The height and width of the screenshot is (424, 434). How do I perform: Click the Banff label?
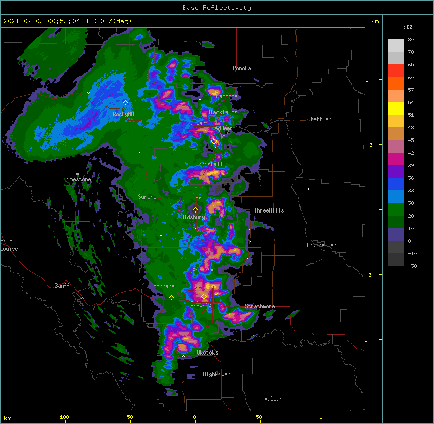(x=62, y=286)
